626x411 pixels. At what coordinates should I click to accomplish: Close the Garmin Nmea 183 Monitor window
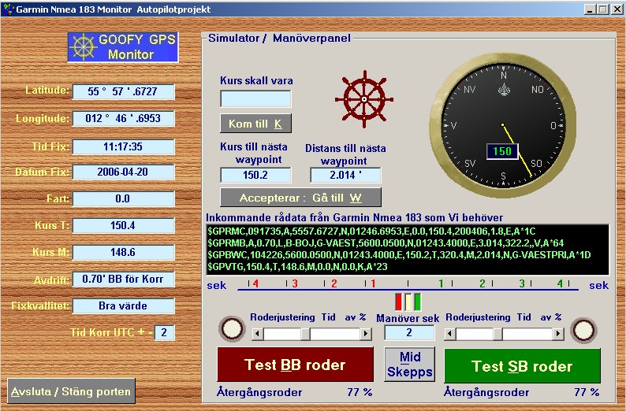pos(617,9)
